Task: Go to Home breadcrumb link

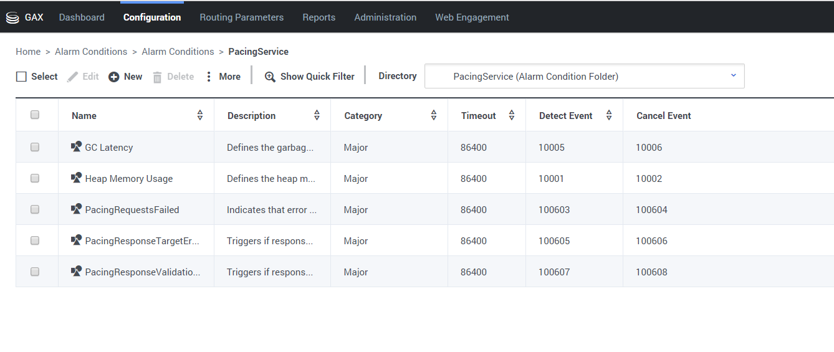Action: (28, 52)
